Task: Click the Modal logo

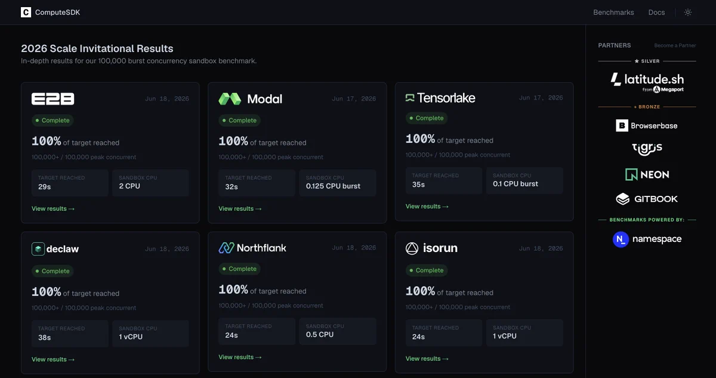Action: point(251,99)
